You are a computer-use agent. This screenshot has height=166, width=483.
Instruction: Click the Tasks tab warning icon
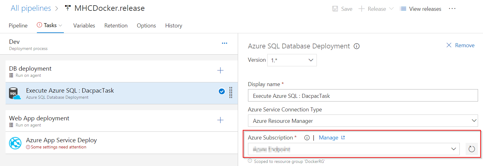(39, 25)
